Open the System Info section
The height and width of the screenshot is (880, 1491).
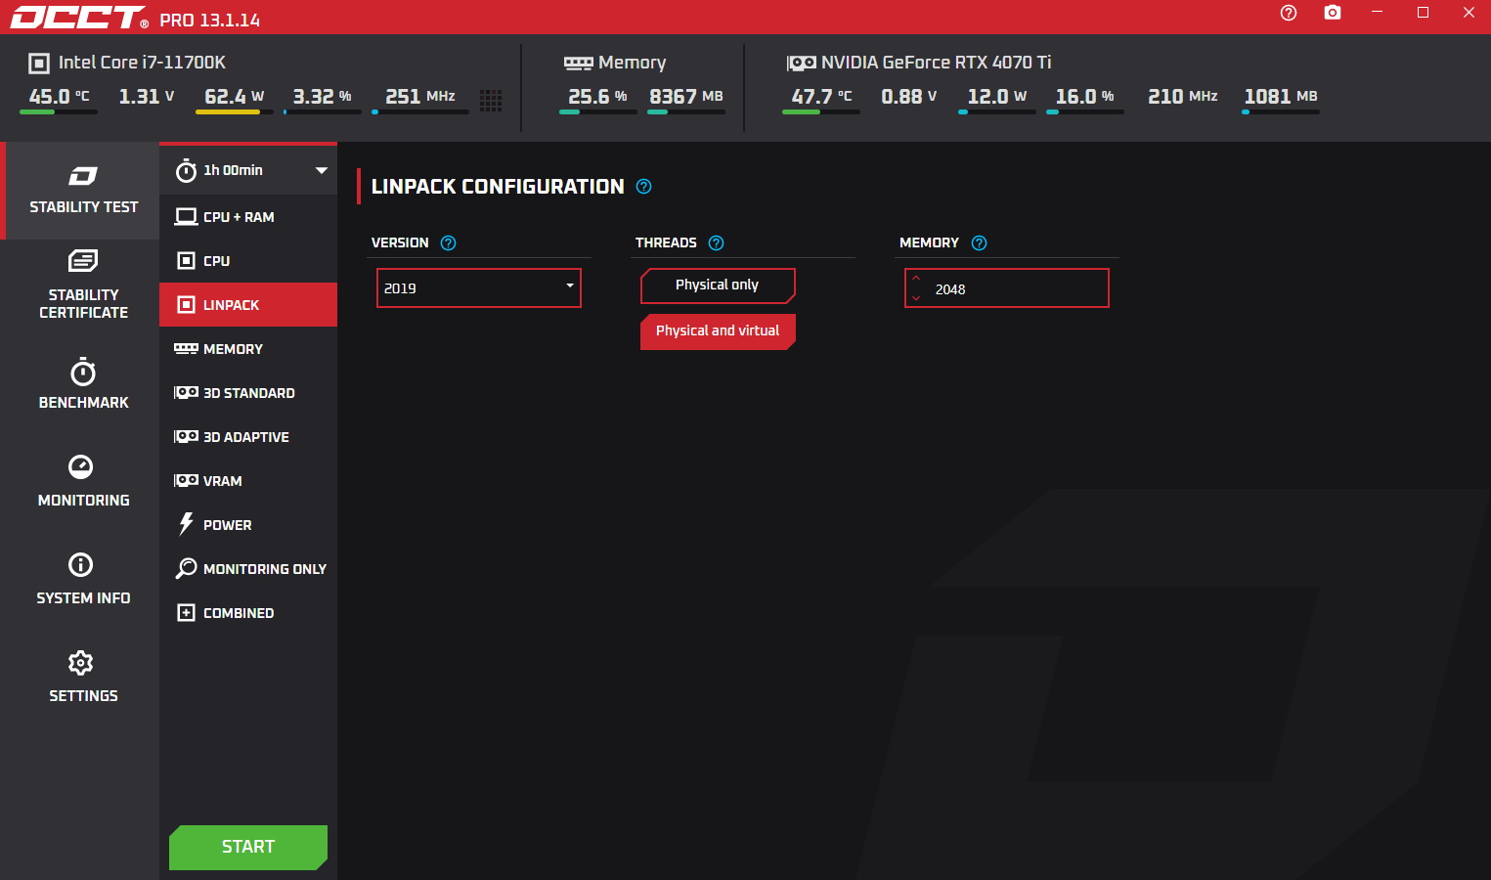[83, 579]
